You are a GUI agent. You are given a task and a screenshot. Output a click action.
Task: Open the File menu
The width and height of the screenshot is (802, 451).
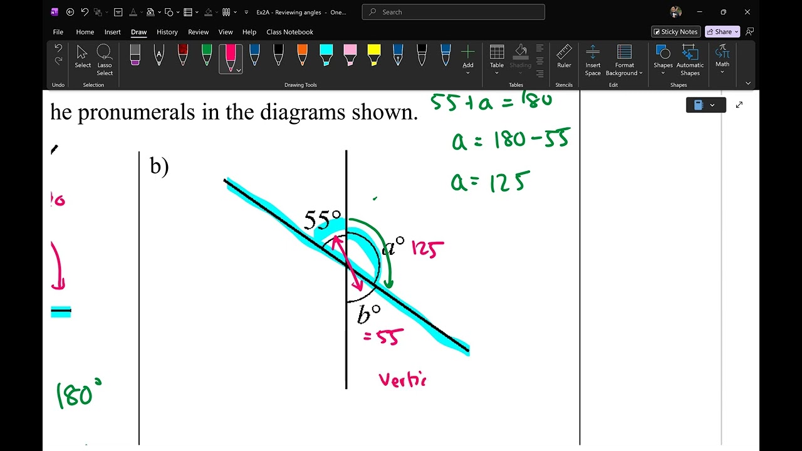[58, 32]
